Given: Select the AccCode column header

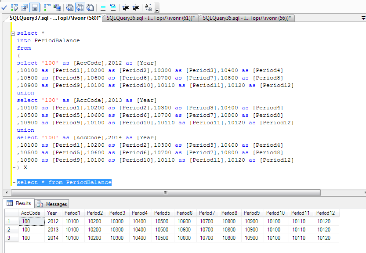Looking at the screenshot, I should tap(32, 213).
